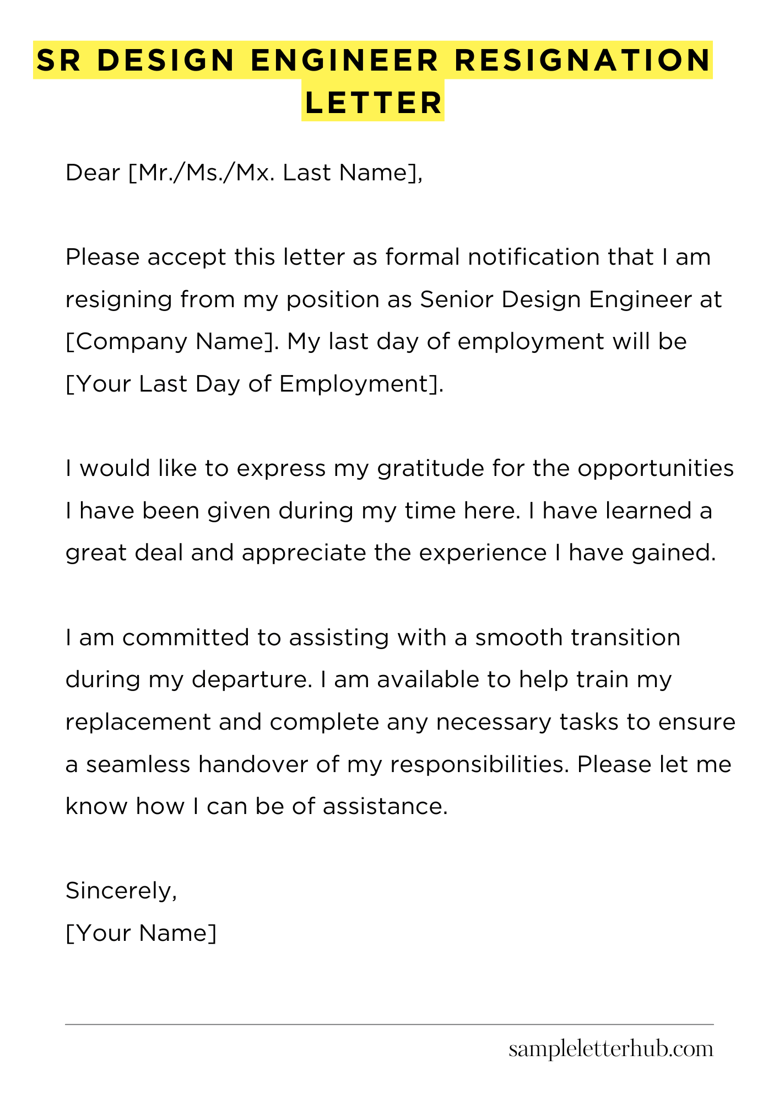The height and width of the screenshot is (1103, 779).
Task: Click the word replacement
Action: pyautogui.click(x=138, y=723)
